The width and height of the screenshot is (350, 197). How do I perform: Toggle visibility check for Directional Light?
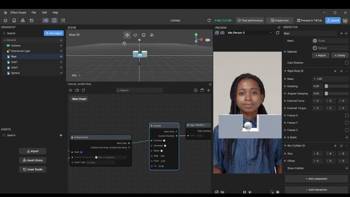[x=61, y=51]
